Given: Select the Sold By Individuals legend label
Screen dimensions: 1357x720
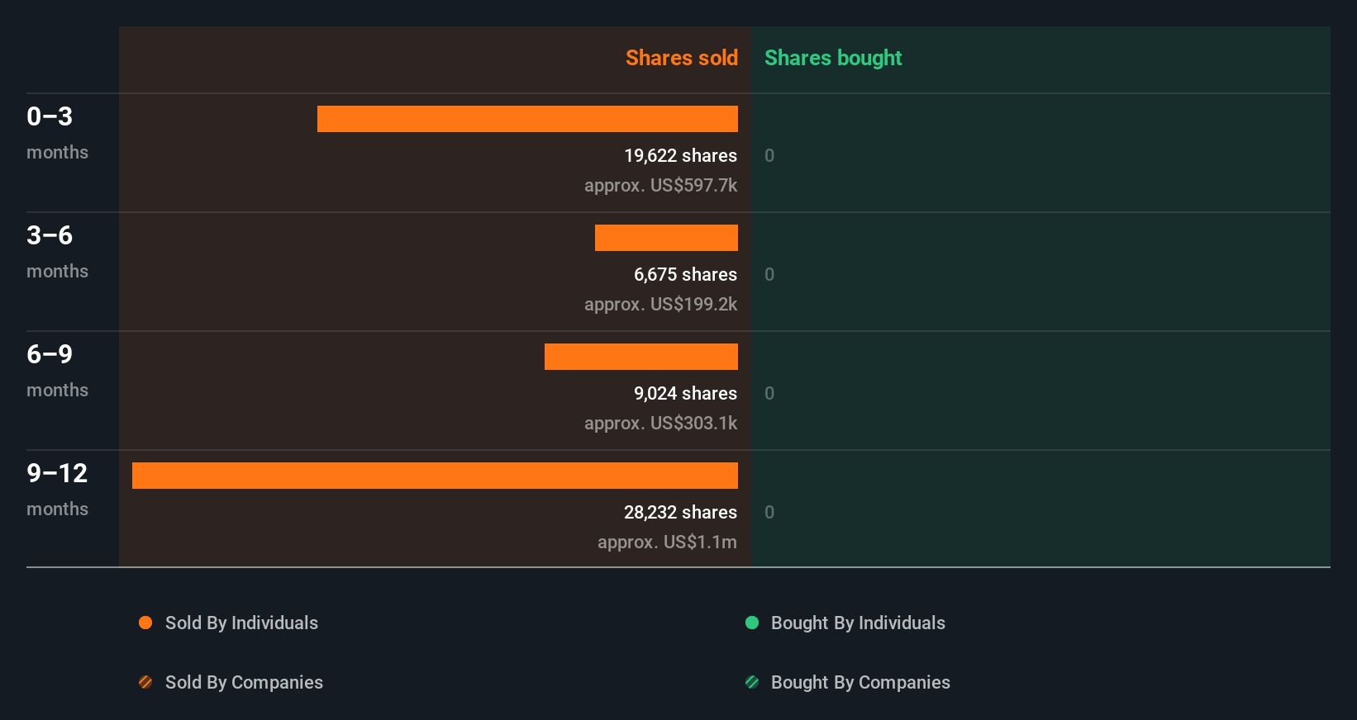Looking at the screenshot, I should tap(241, 623).
